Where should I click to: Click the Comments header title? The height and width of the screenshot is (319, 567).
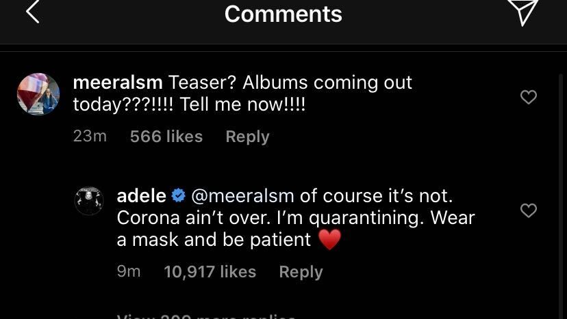click(x=283, y=14)
